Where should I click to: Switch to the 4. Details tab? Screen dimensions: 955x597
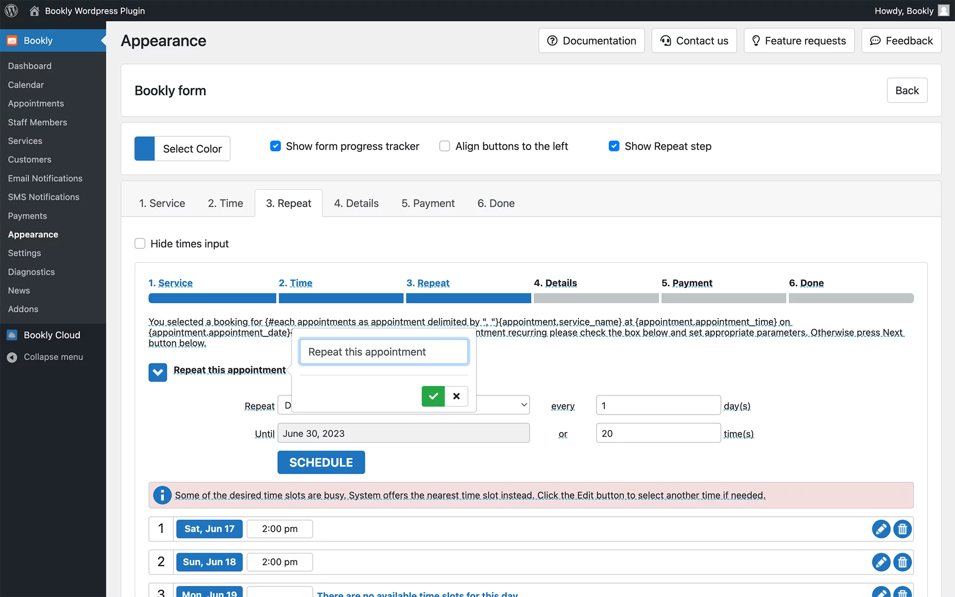coord(356,203)
